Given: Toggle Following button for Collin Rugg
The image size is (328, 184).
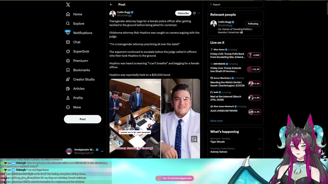Looking at the screenshot, I should pyautogui.click(x=253, y=24).
